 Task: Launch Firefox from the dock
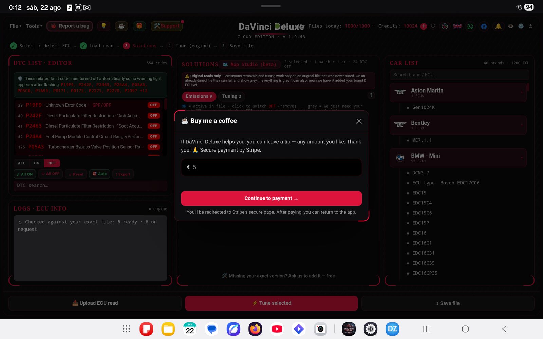point(255,329)
